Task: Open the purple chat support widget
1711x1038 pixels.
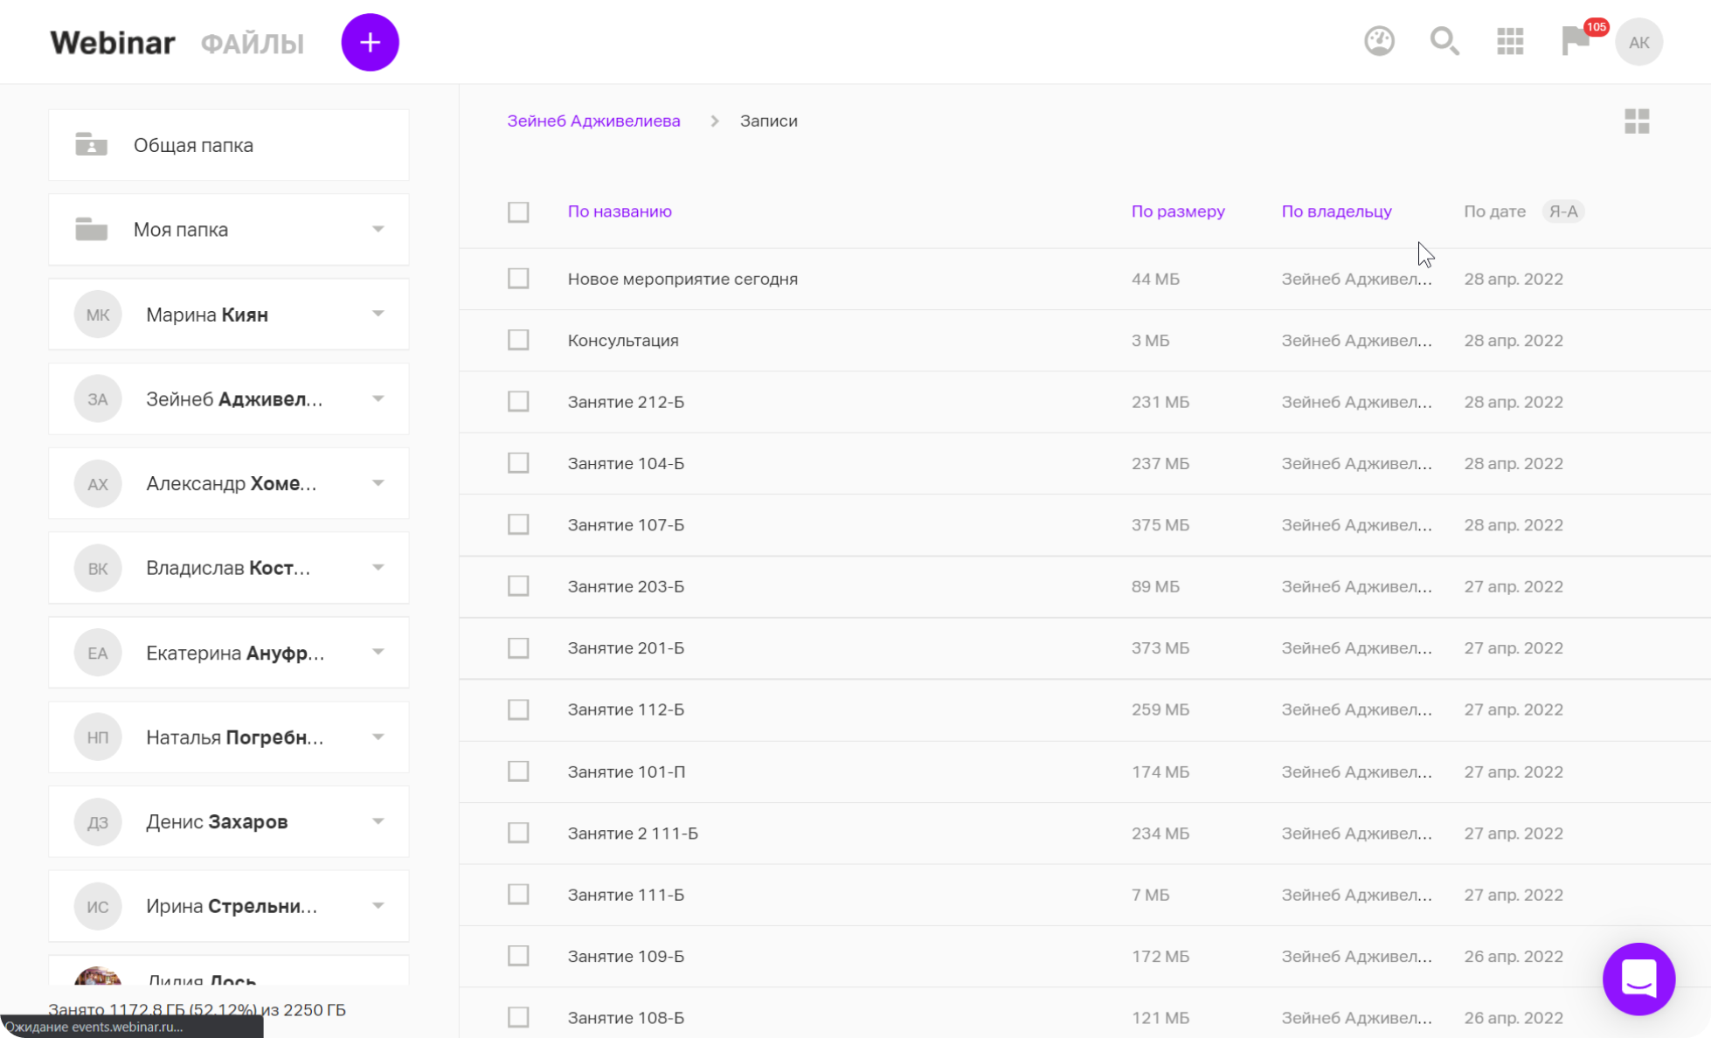Action: click(1638, 979)
